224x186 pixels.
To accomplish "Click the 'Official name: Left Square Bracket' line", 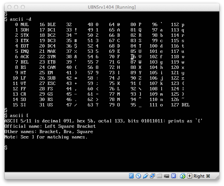I will 50,126.
